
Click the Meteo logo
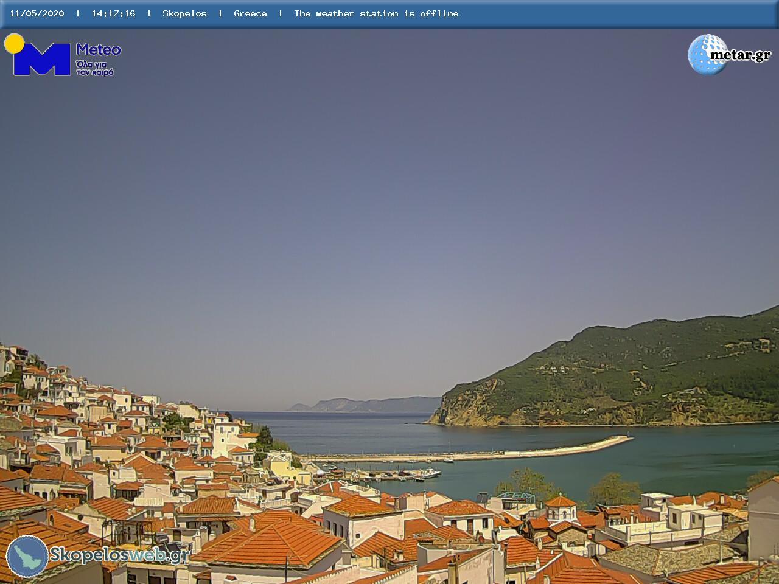click(62, 55)
